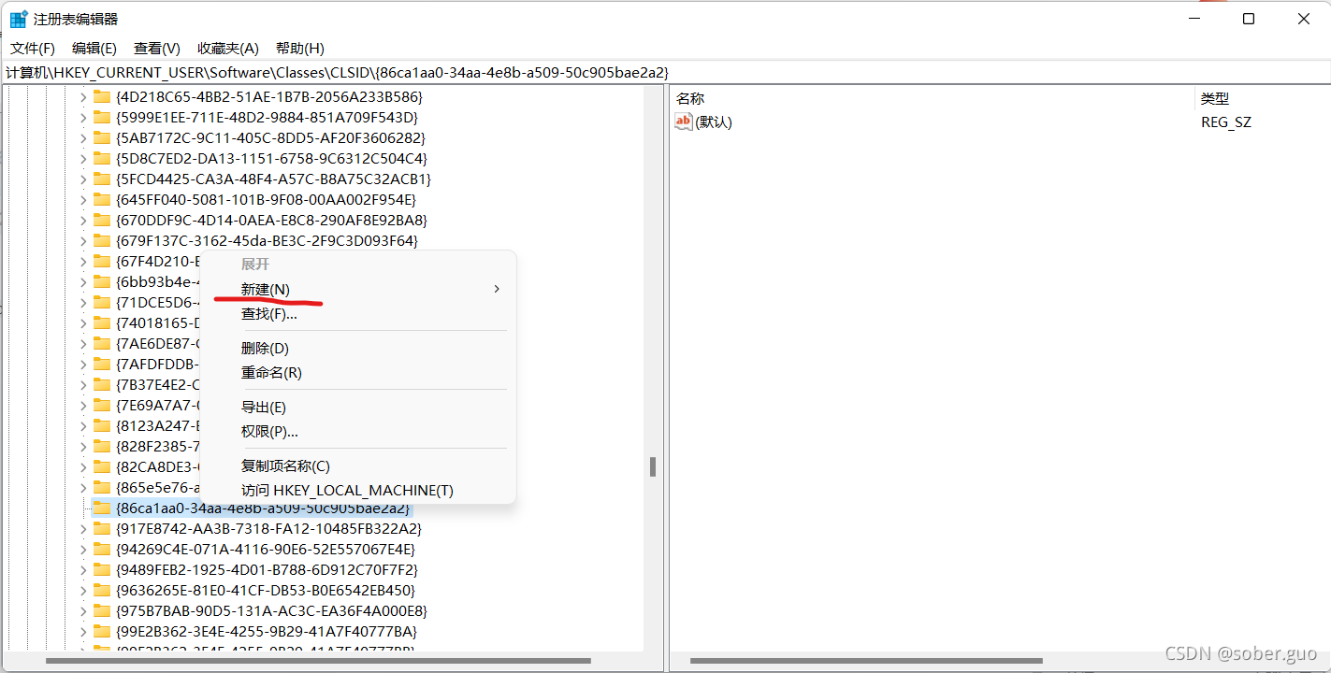1331x673 pixels.
Task: Open the 文件(F) menu
Action: pos(33,48)
